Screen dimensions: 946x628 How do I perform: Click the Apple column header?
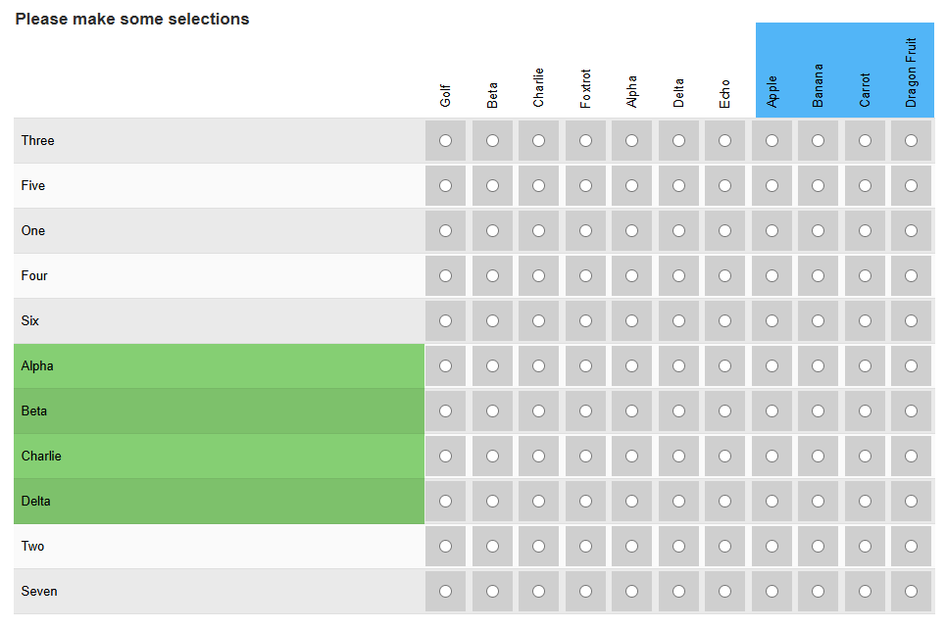tap(772, 91)
